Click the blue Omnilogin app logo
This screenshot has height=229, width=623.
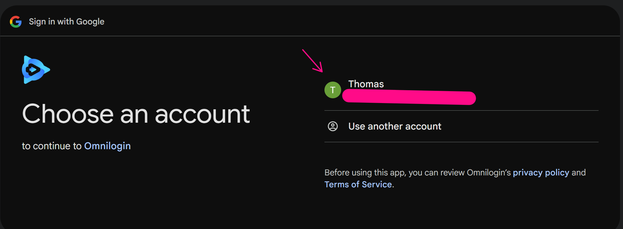pyautogui.click(x=35, y=70)
